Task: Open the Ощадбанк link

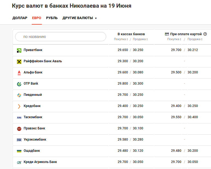Action: (x=32, y=151)
